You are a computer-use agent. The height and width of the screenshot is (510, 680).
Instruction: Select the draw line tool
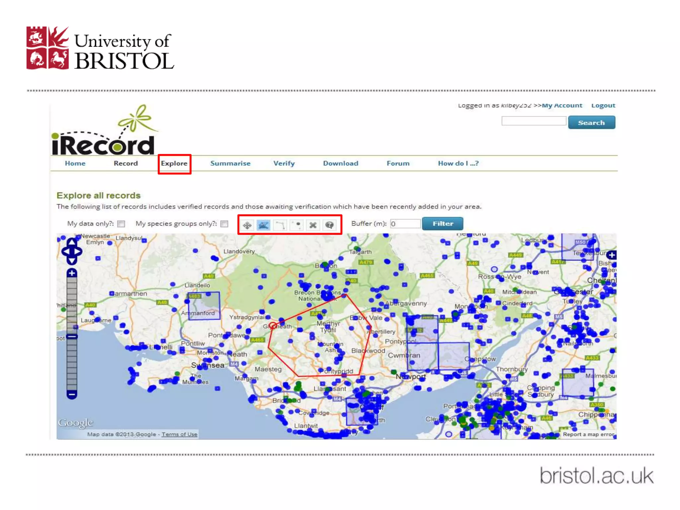click(280, 225)
